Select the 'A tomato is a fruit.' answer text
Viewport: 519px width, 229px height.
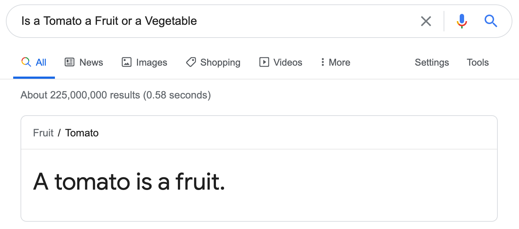tap(129, 182)
